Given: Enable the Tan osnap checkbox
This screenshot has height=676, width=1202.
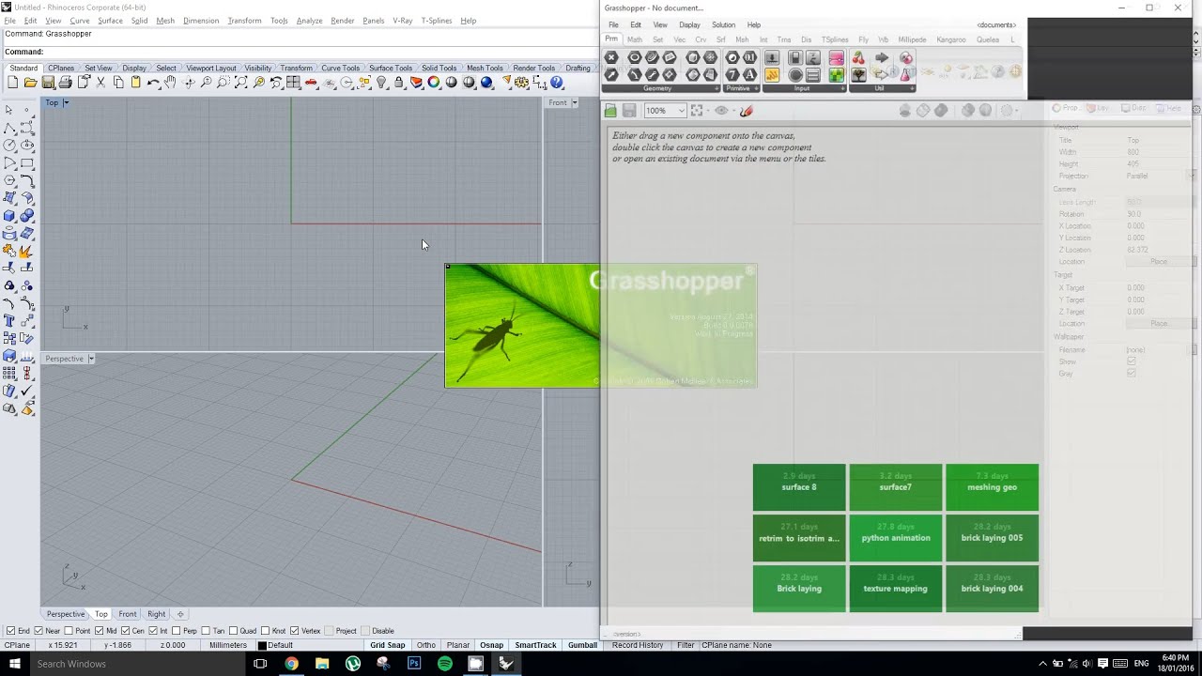Looking at the screenshot, I should (207, 631).
